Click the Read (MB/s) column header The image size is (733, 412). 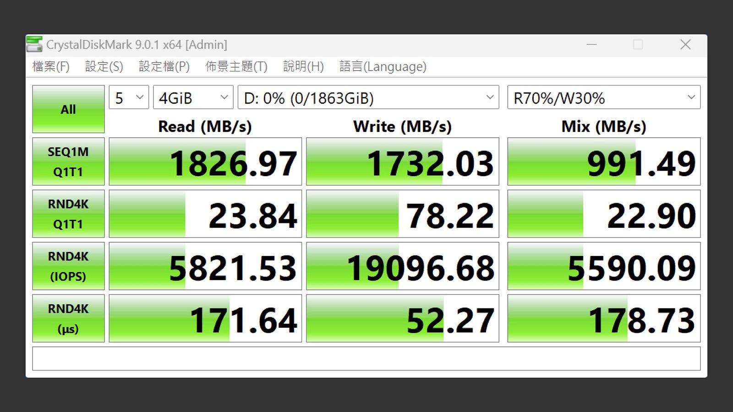205,126
